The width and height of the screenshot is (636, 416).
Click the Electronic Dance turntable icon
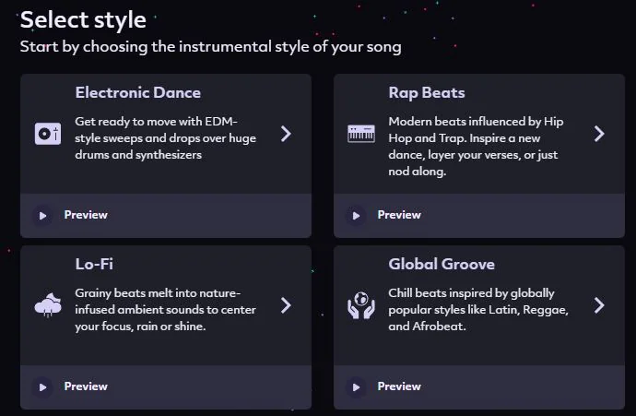point(47,134)
